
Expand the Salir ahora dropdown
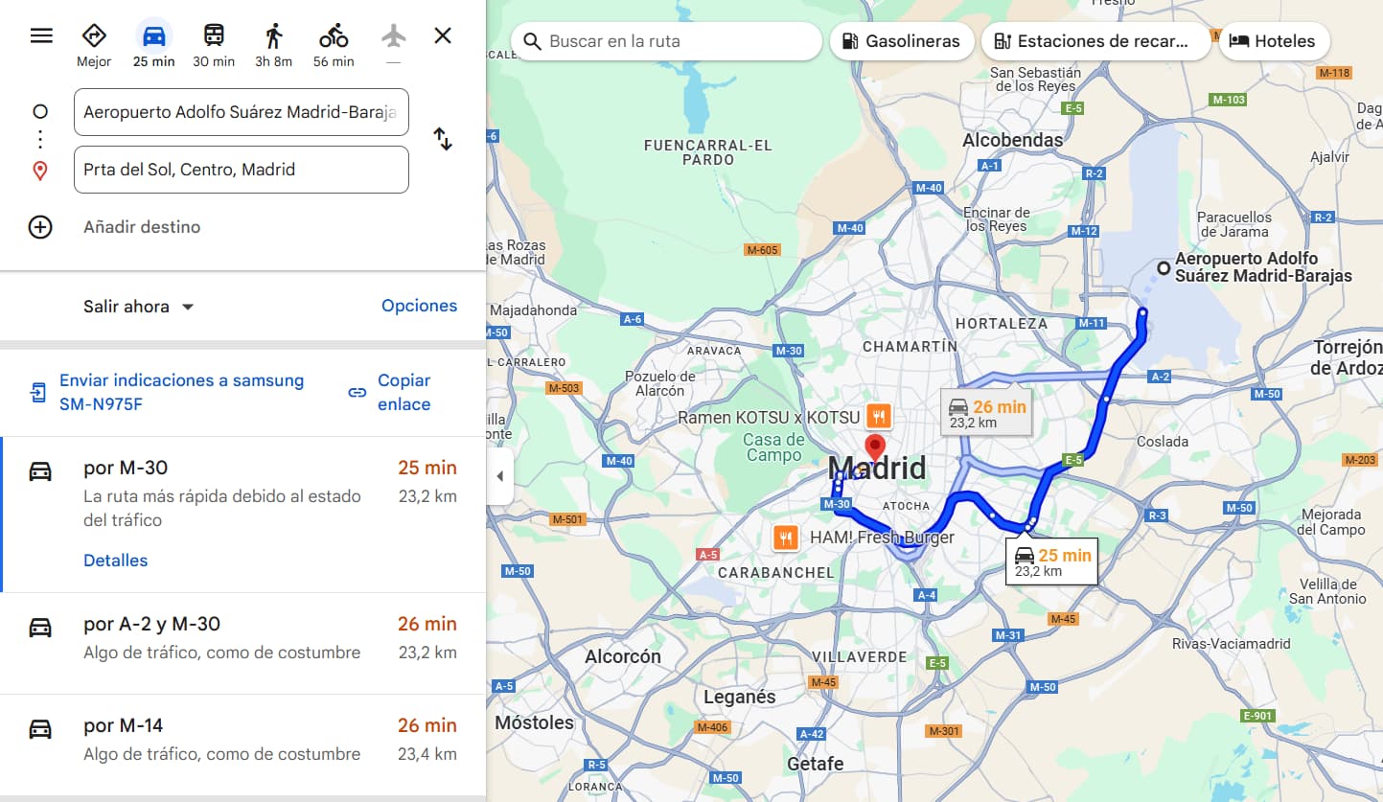click(139, 307)
